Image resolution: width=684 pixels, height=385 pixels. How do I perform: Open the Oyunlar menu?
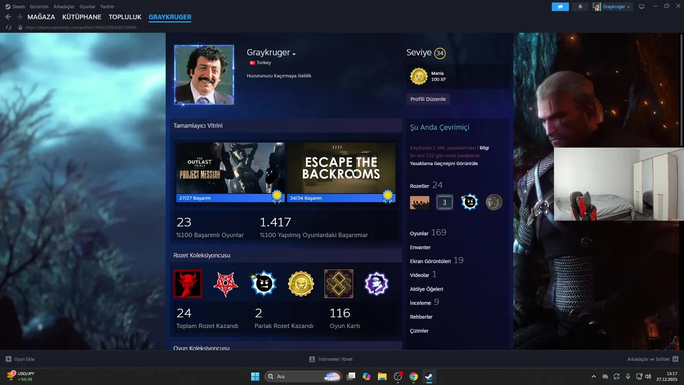(88, 6)
